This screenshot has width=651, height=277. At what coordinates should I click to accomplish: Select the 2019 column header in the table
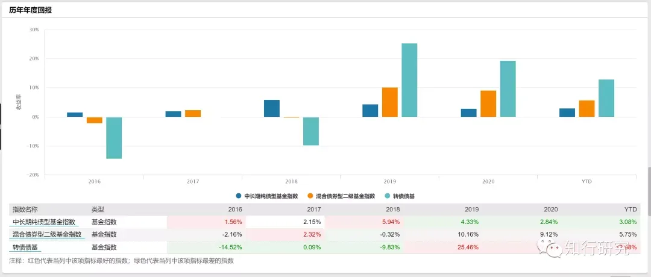[x=472, y=210]
